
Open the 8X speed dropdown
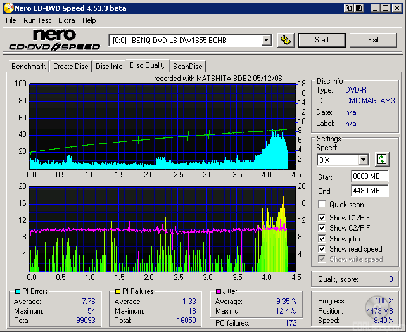pyautogui.click(x=363, y=160)
